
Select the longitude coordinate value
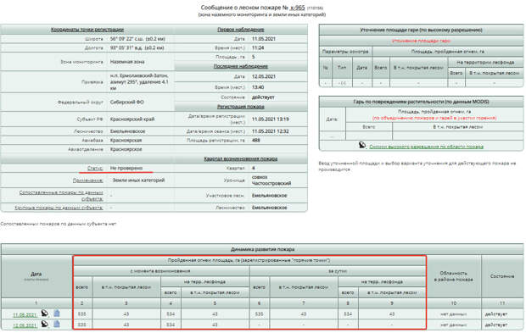(137, 47)
